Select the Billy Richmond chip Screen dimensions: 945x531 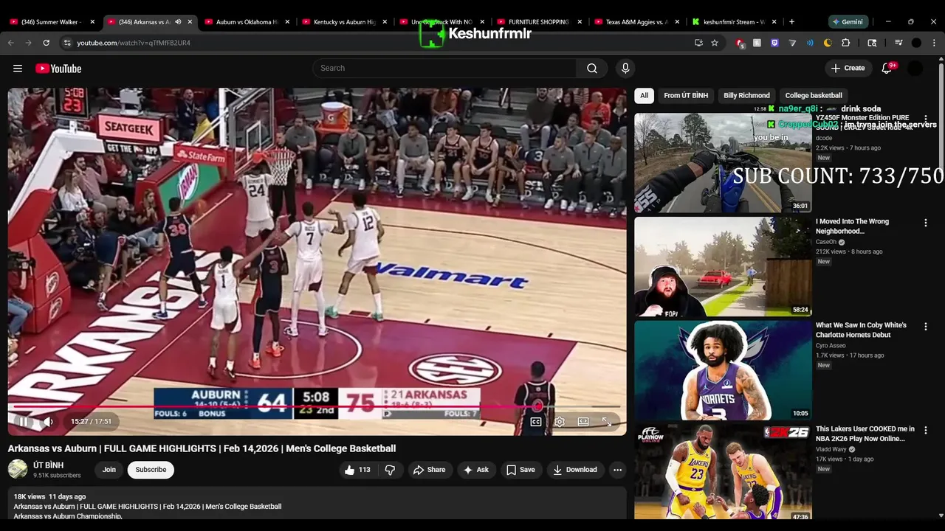746,95
